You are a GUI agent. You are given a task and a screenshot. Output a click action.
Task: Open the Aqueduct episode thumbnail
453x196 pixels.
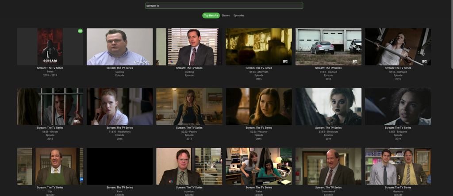click(189, 166)
